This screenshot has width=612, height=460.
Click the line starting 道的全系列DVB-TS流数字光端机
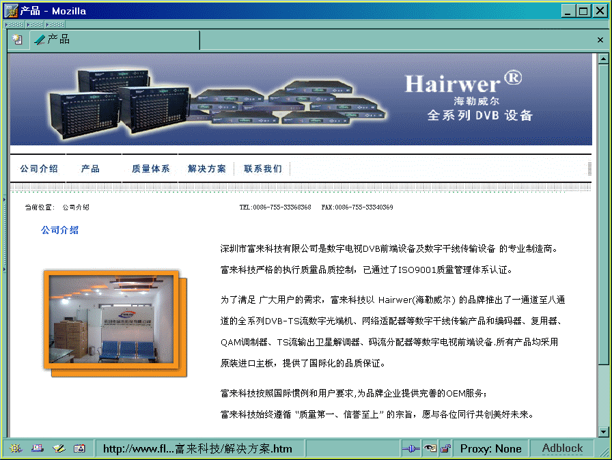pos(391,321)
